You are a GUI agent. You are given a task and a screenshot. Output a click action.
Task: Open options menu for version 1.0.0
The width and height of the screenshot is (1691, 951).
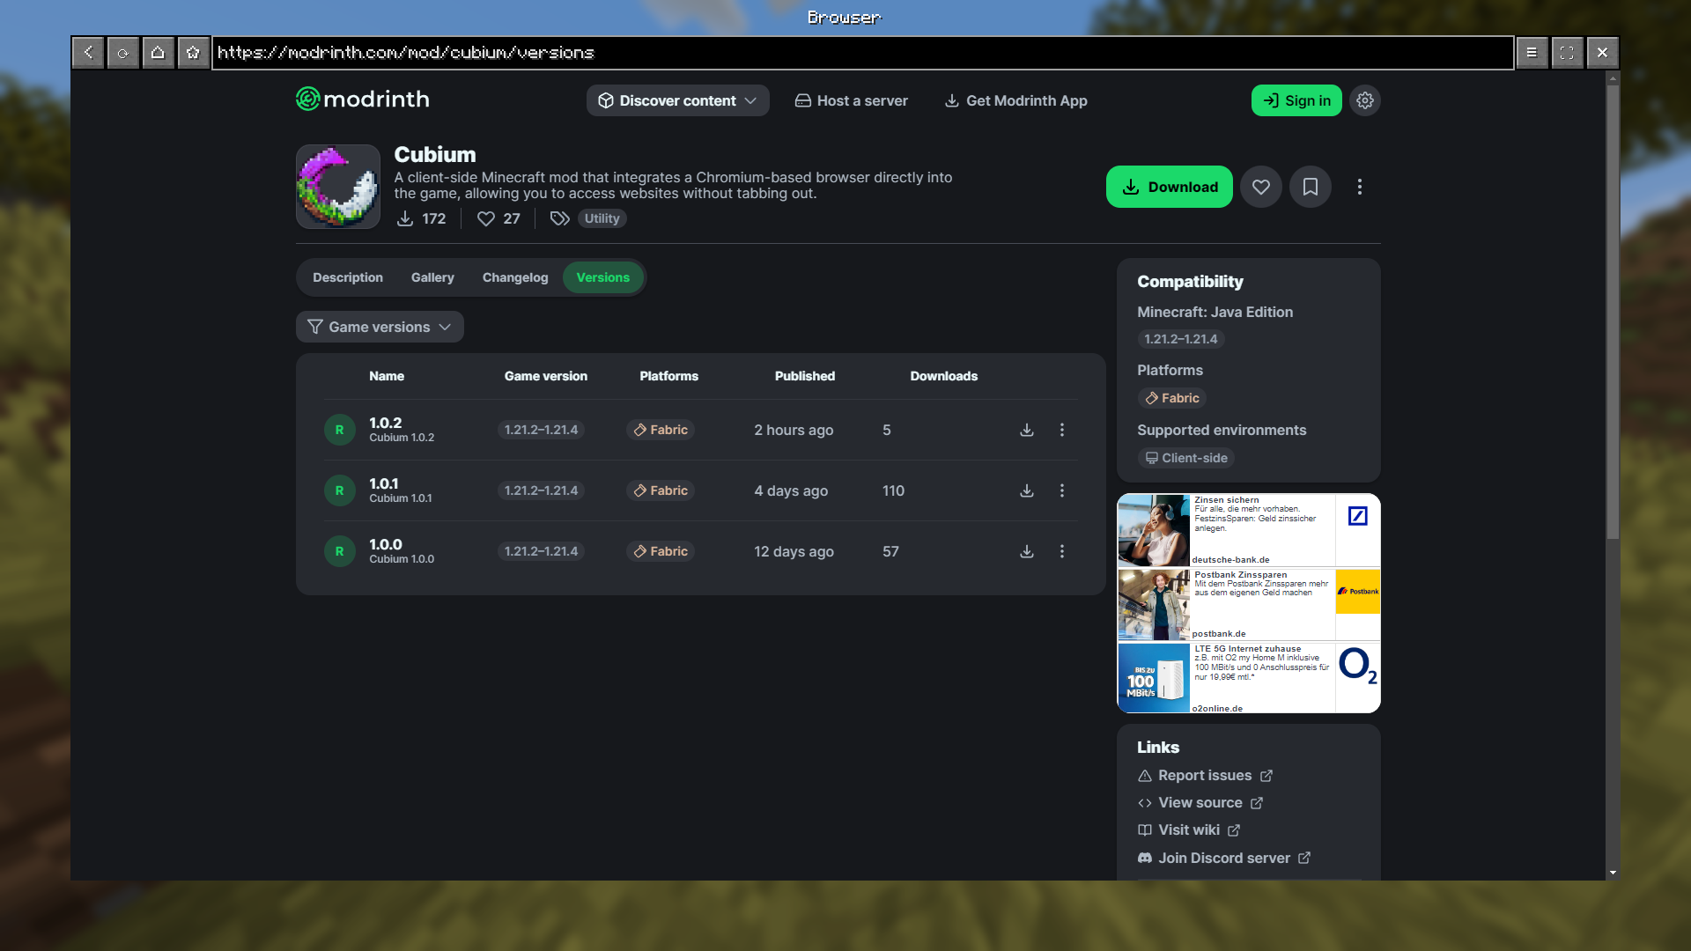click(1062, 551)
